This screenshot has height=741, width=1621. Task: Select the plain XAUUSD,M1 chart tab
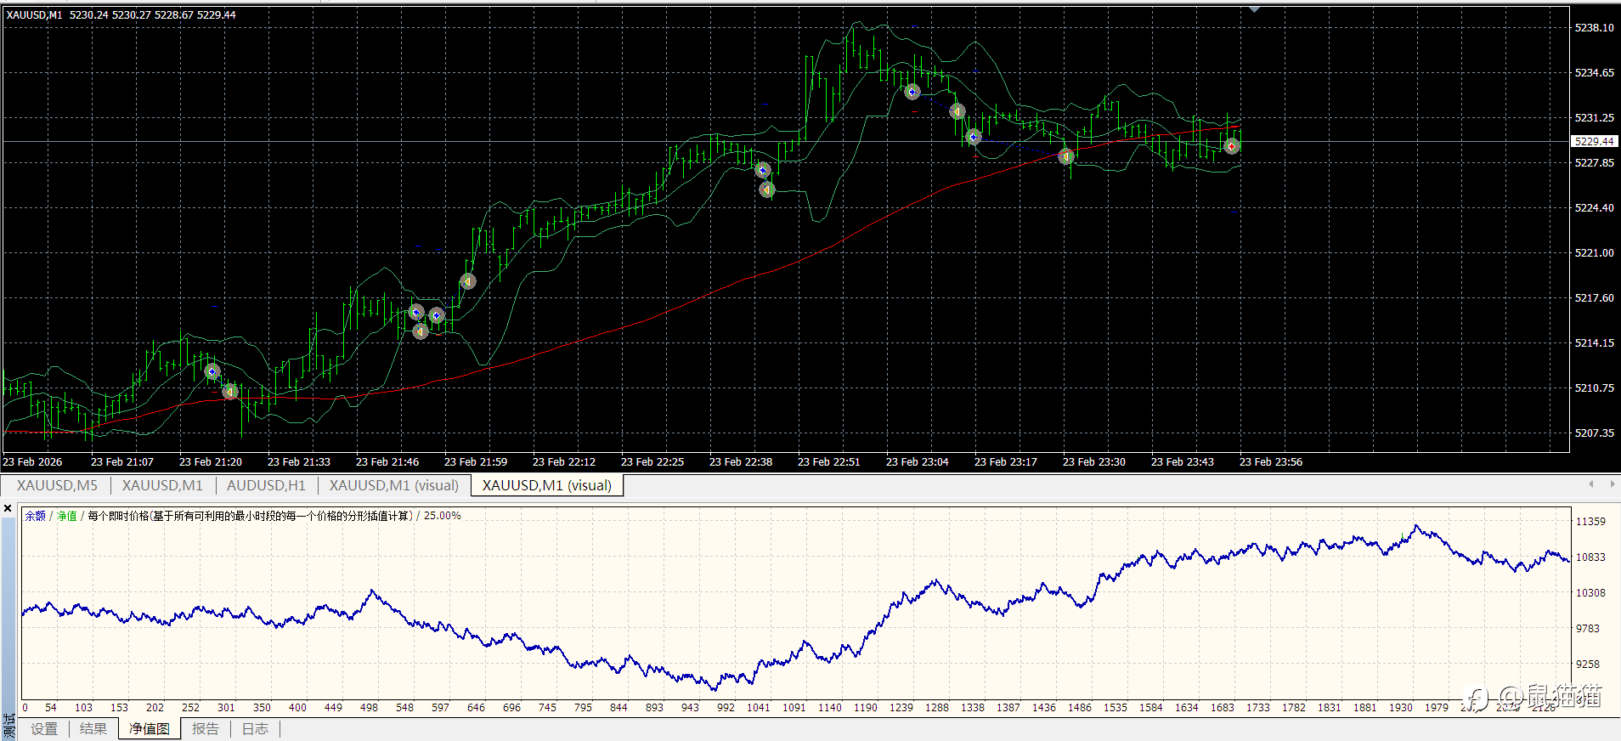162,485
